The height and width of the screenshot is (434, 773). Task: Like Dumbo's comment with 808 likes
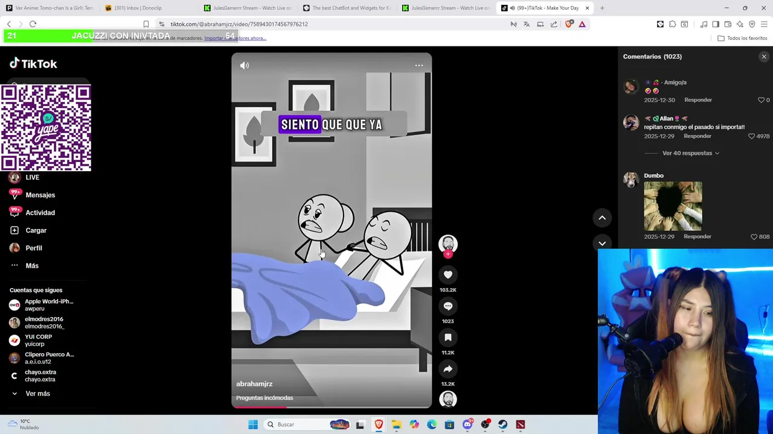(x=754, y=237)
